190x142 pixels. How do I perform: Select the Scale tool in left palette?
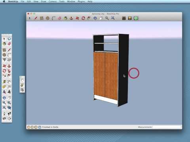point(4,76)
